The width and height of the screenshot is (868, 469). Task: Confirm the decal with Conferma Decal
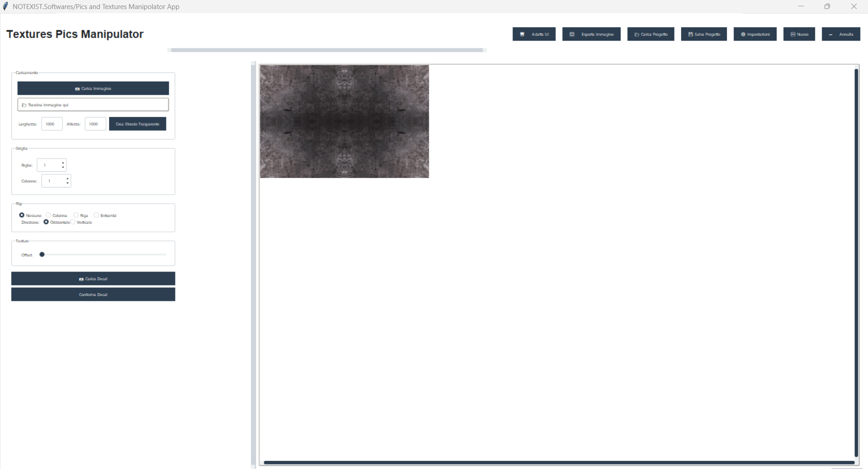93,295
